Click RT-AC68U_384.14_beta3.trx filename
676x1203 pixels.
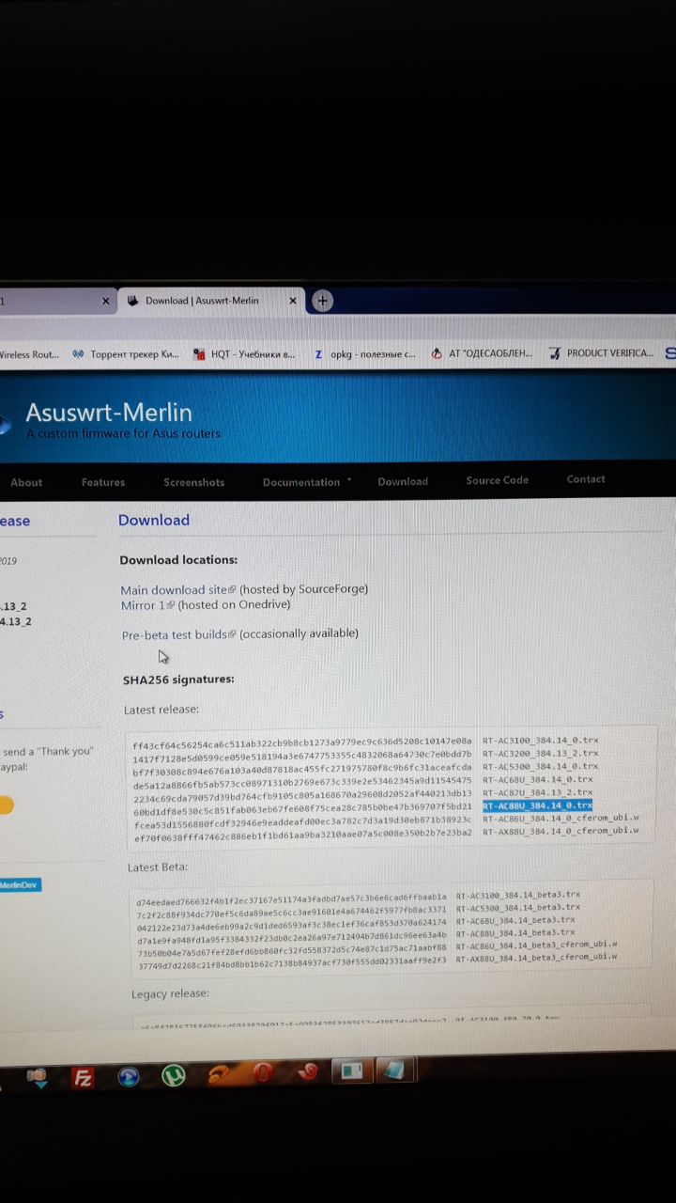point(515,920)
